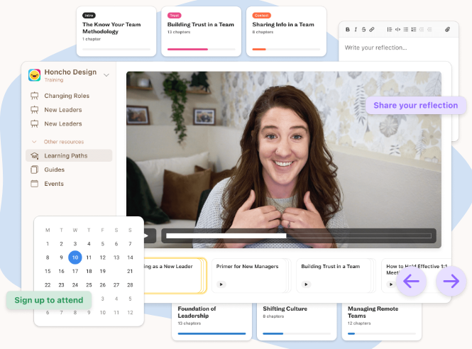Click the Sign up to attend button
472x349 pixels.
coord(49,300)
